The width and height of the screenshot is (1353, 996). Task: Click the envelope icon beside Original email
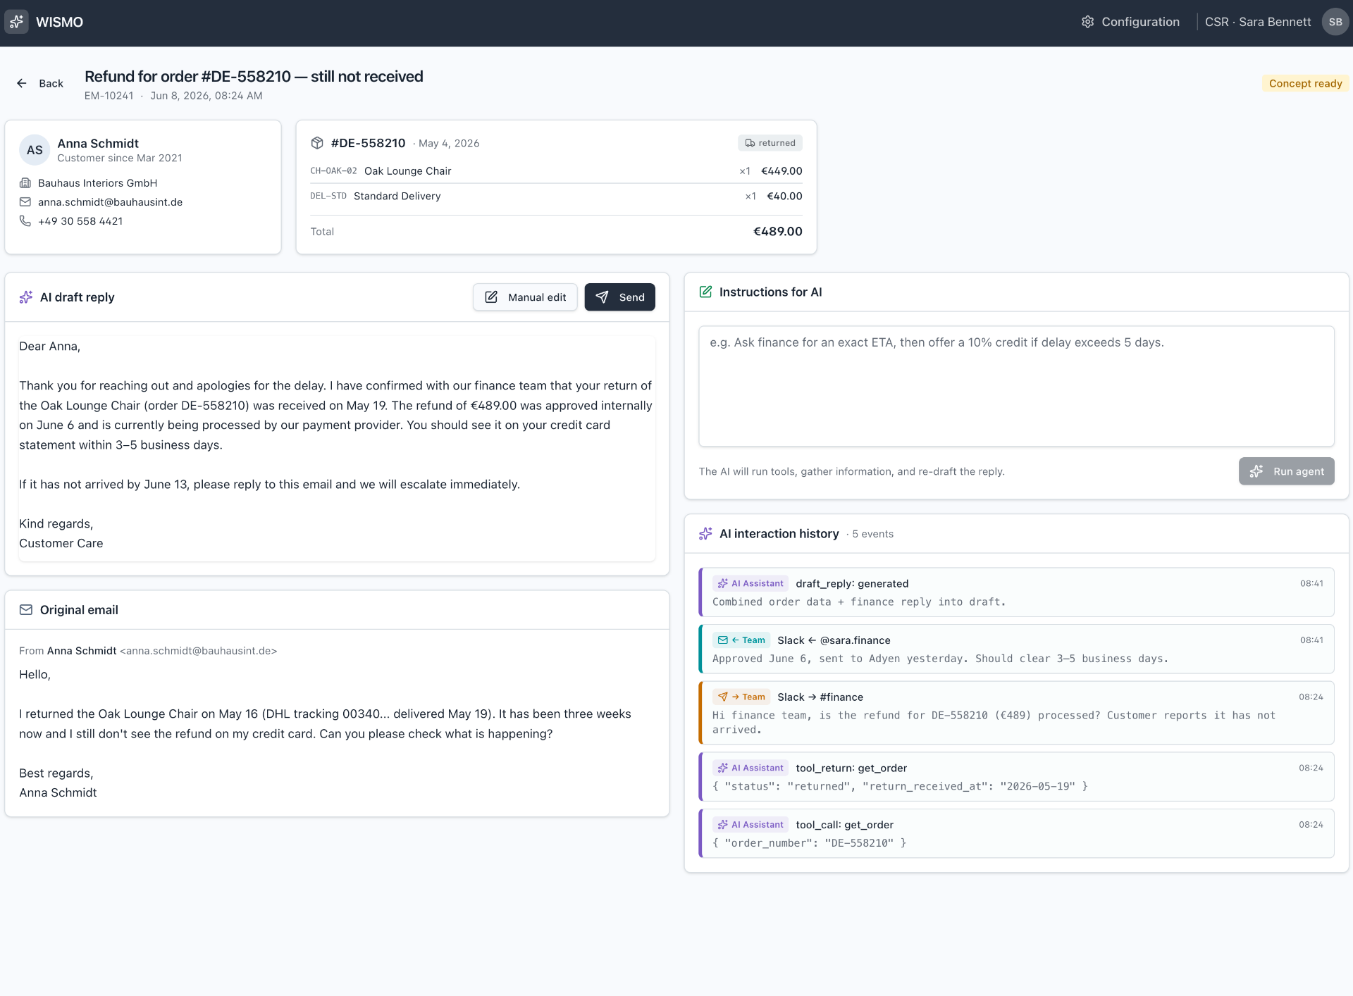(x=26, y=610)
